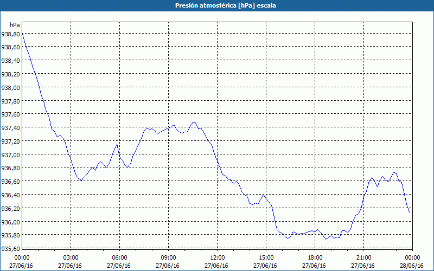Click the pressure curve peak near 10:30
This screenshot has width=434, height=271.
(194, 122)
